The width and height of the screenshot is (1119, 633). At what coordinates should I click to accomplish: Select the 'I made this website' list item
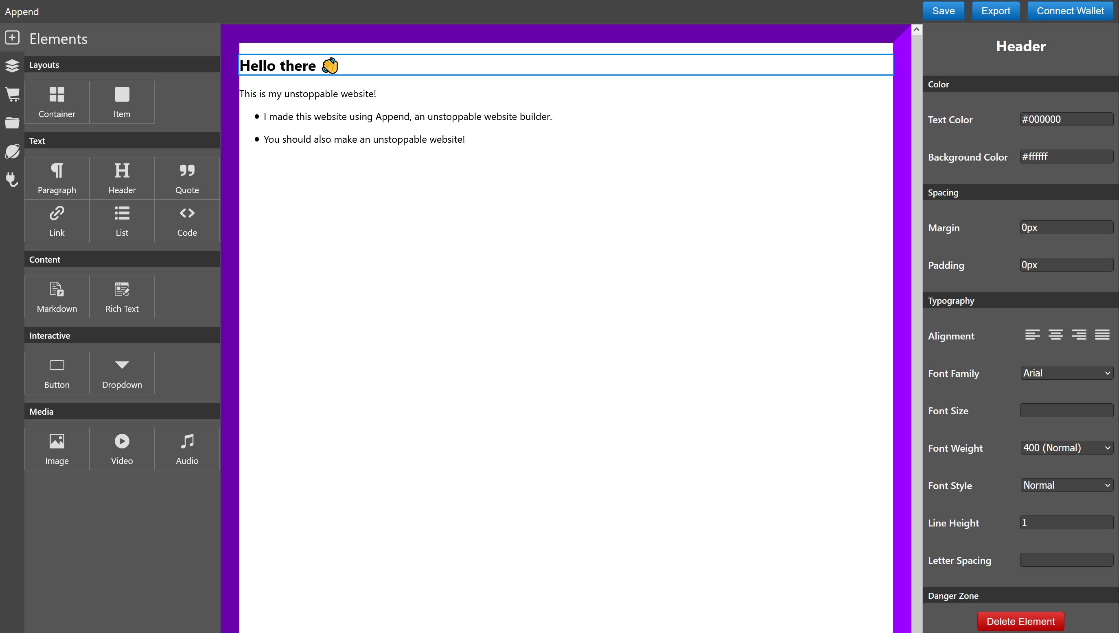click(407, 117)
